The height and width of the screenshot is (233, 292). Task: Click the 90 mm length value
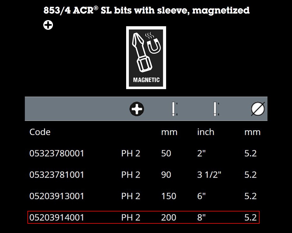tap(166, 175)
